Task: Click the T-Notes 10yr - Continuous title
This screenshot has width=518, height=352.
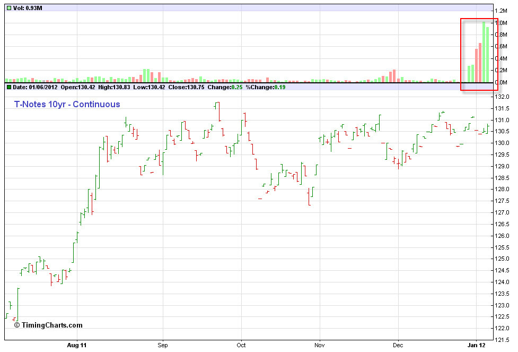Action: tap(67, 105)
